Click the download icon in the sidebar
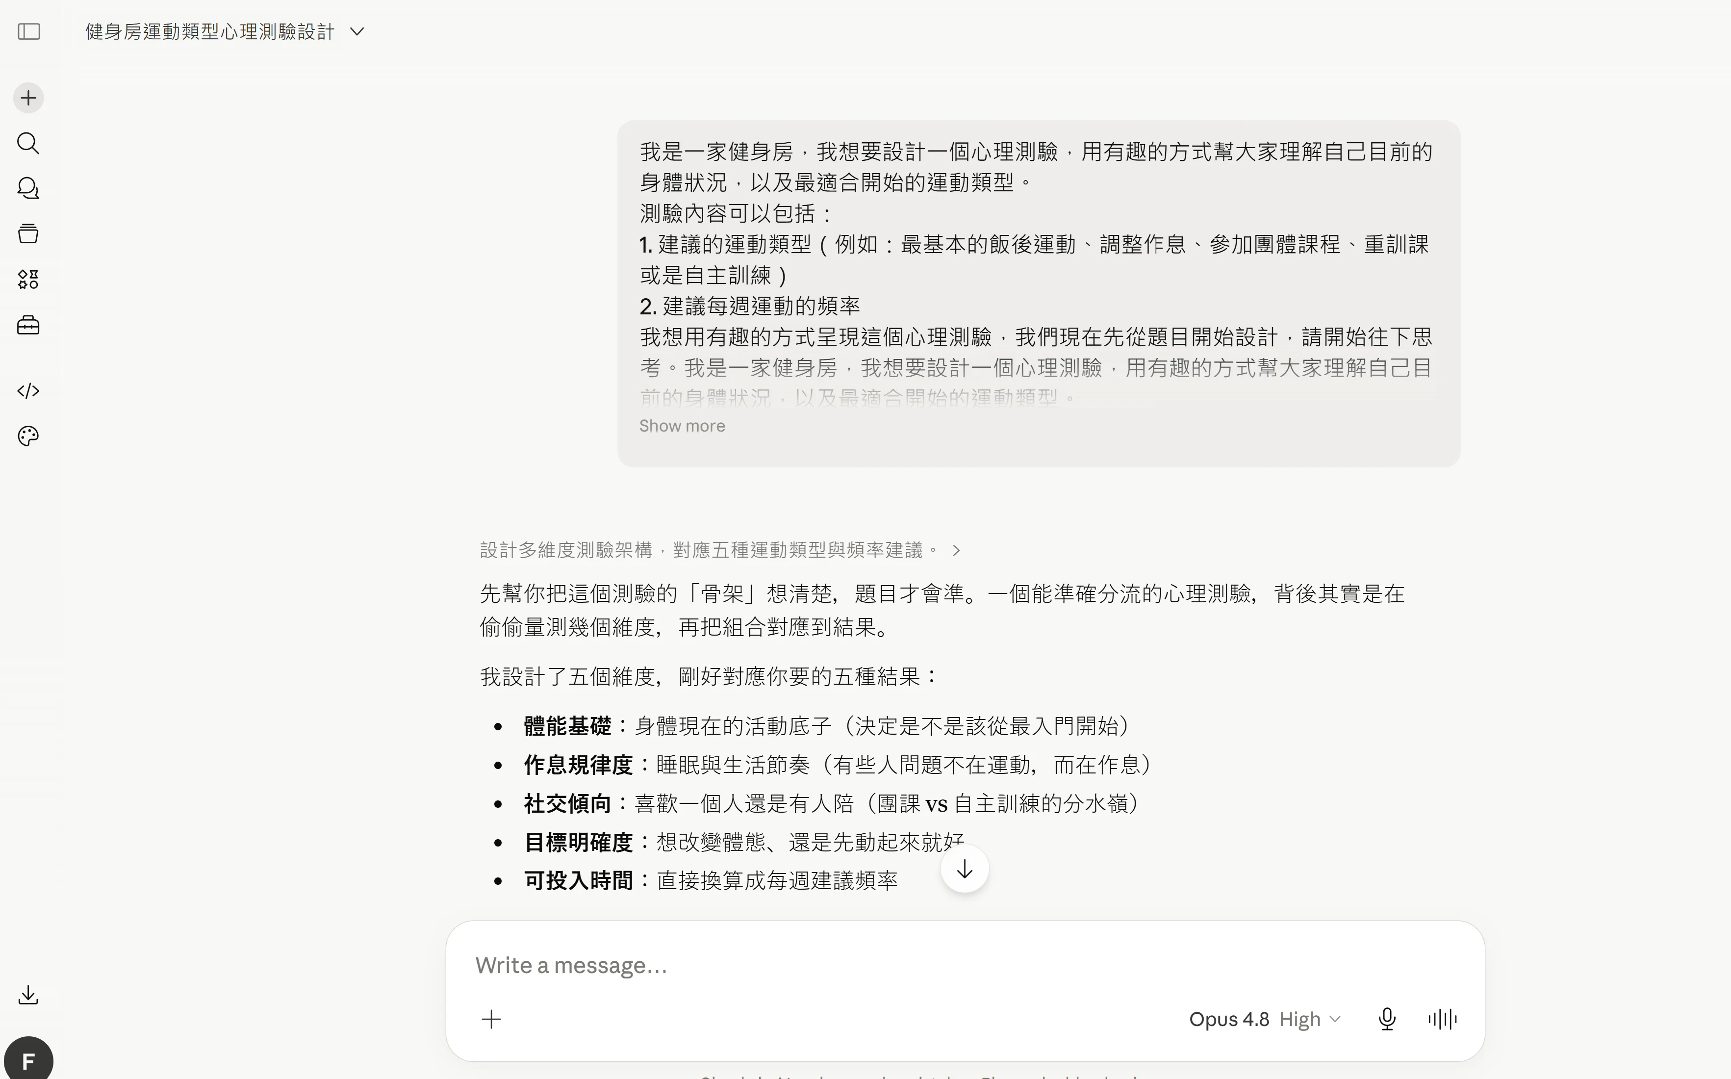 (28, 995)
